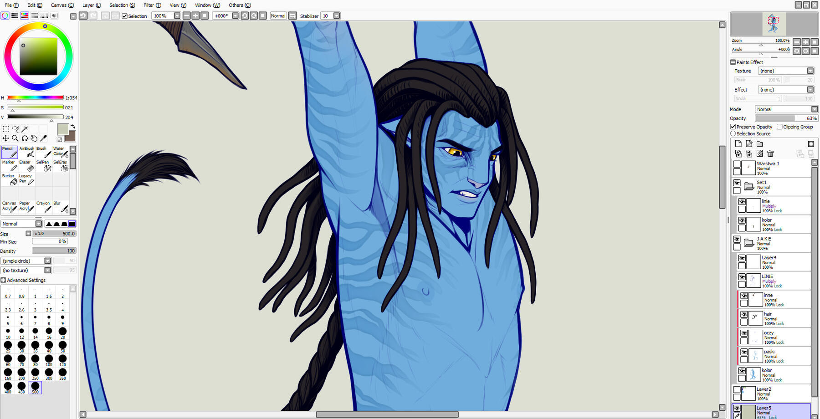Screen dimensions: 820x419
Task: Choose the Eyedropper color picker tool
Action: (44, 138)
